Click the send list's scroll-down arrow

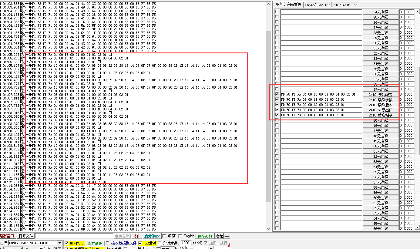(x=417, y=227)
